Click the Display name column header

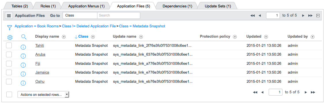(x=47, y=37)
